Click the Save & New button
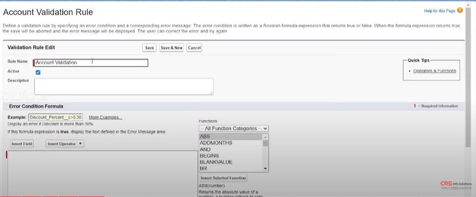476x197 pixels. pos(172,48)
